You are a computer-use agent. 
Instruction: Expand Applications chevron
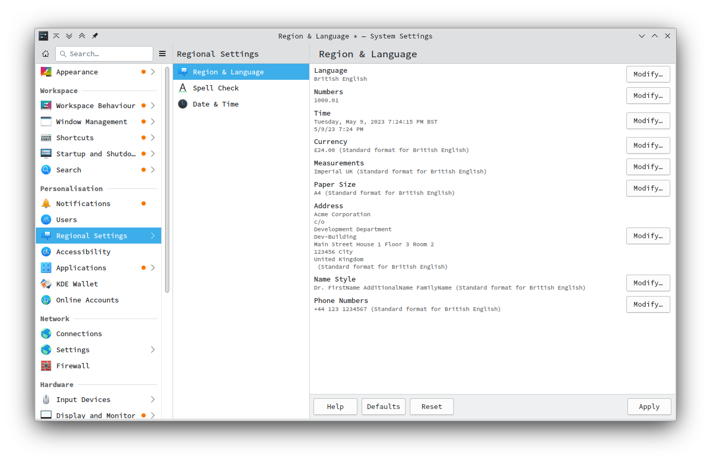pos(153,268)
